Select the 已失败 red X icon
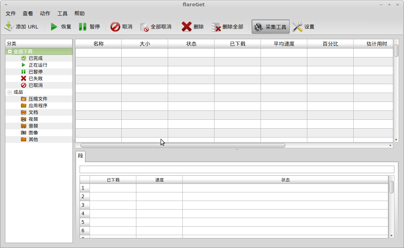 (24, 78)
